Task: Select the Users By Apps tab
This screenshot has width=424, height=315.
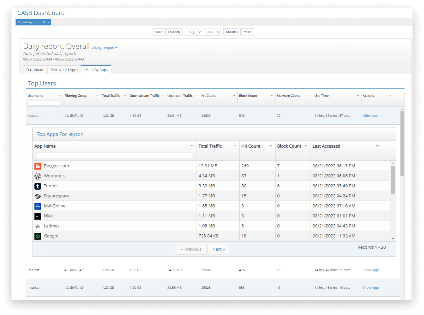Action: click(96, 70)
